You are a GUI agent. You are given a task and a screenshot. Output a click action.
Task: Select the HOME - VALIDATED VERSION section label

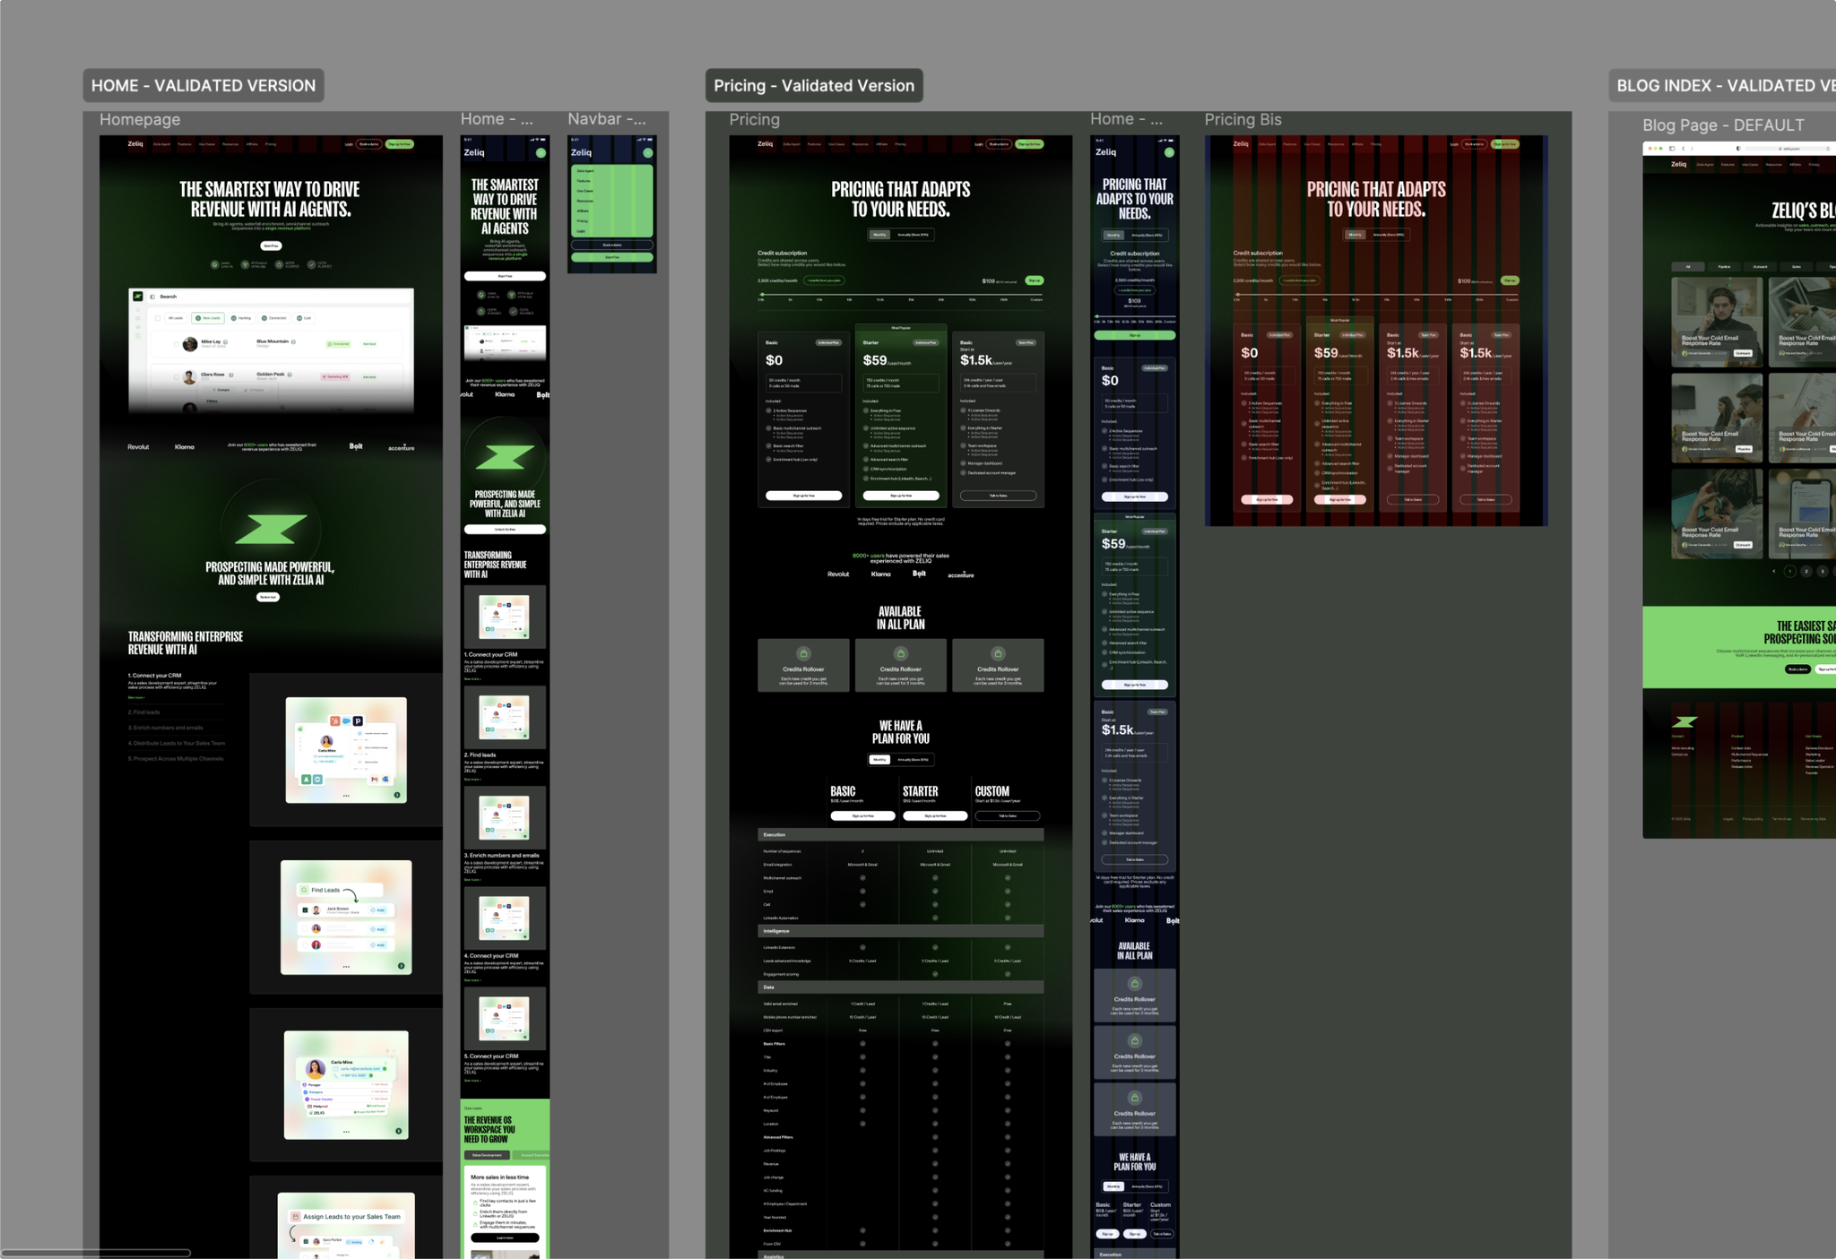[204, 85]
